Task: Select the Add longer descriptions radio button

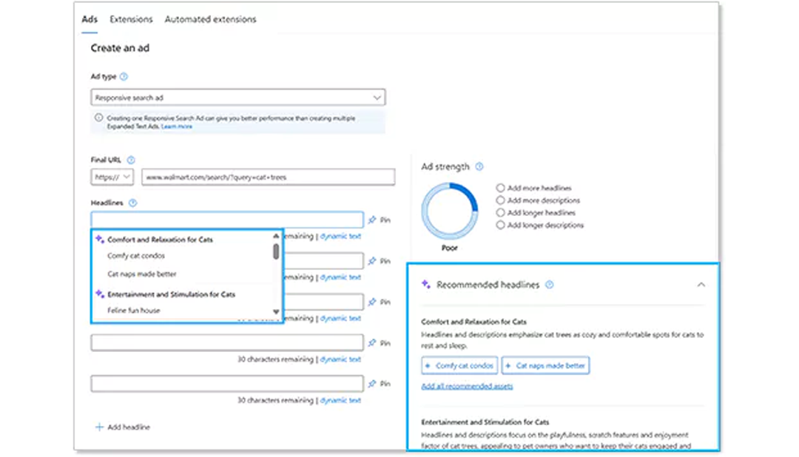Action: (499, 226)
